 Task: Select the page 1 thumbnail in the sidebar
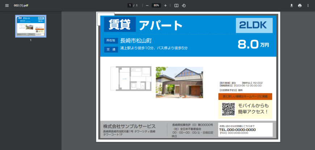click(30, 26)
